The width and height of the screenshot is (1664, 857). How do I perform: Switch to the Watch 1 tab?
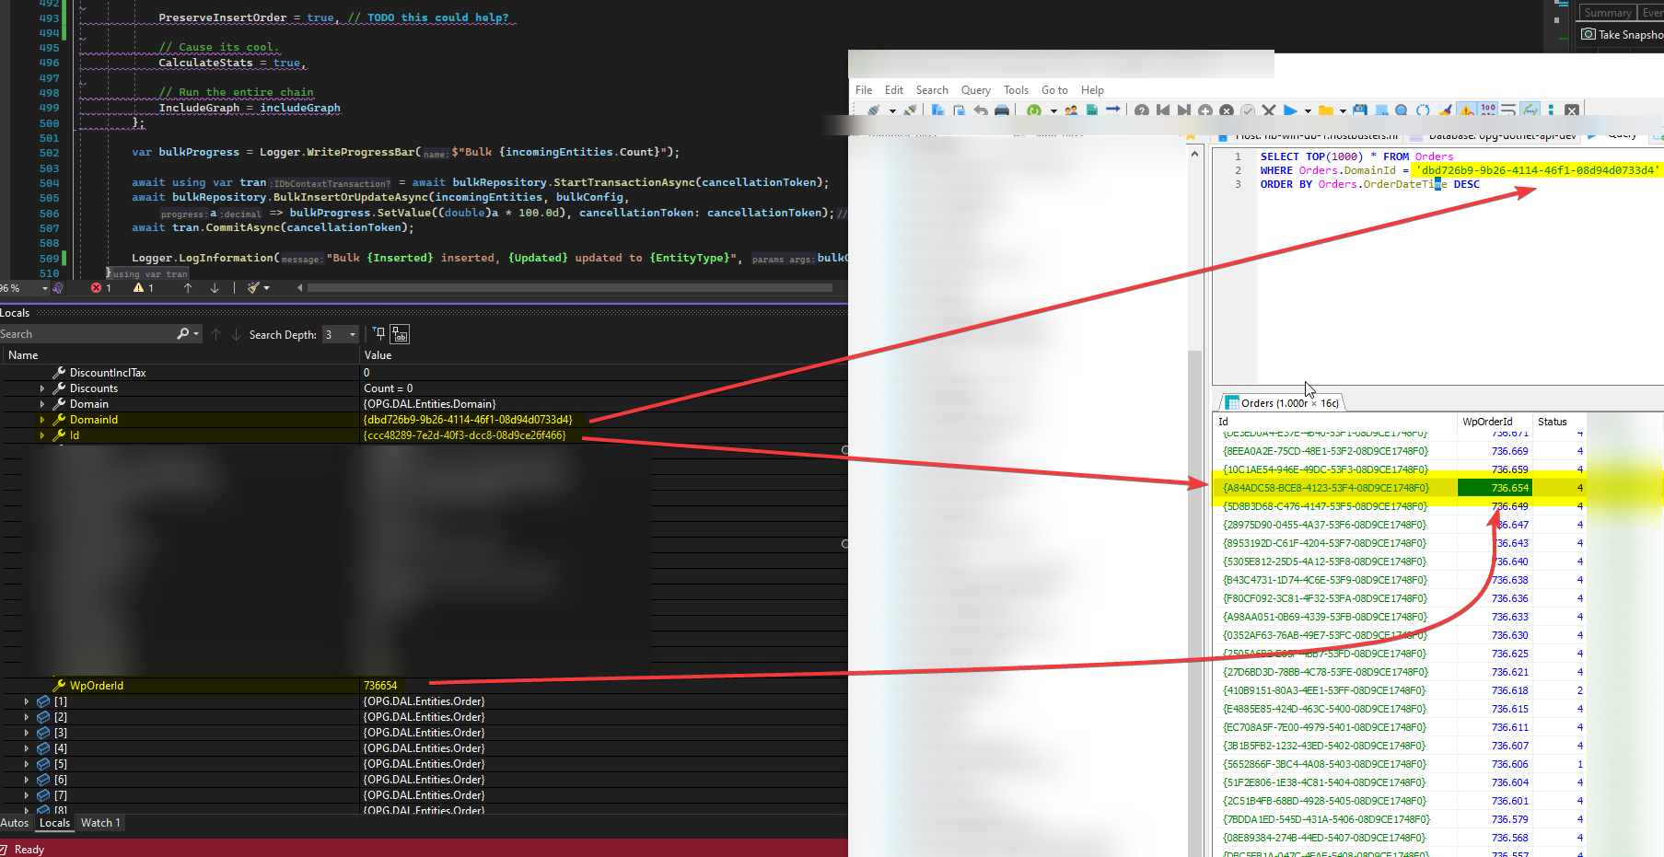[x=100, y=823]
